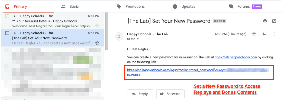Tick checkbox for Set Your New Password email
This screenshot has width=283, height=100.
tap(7, 33)
